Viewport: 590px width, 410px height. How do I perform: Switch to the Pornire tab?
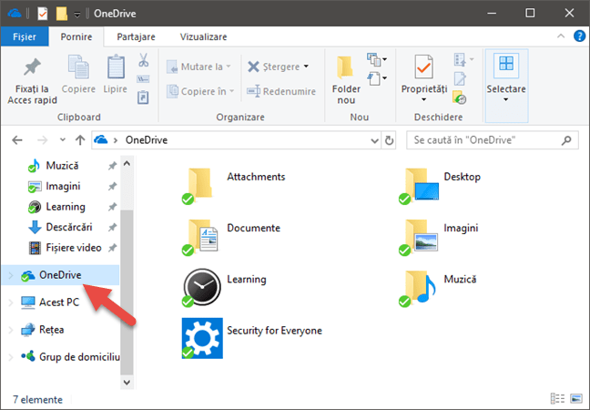(76, 36)
